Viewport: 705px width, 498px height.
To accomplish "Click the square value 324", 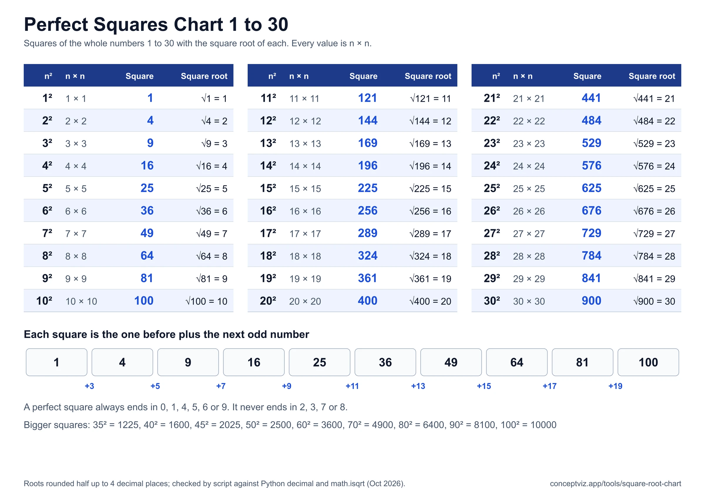I will [367, 256].
